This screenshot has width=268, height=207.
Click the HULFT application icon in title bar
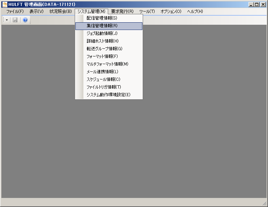click(5, 5)
